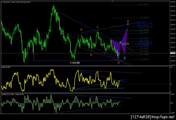Click the GOLD,Daily chart title dropdown arrow
Screen dimensions: 176x120
click(x=2, y=2)
